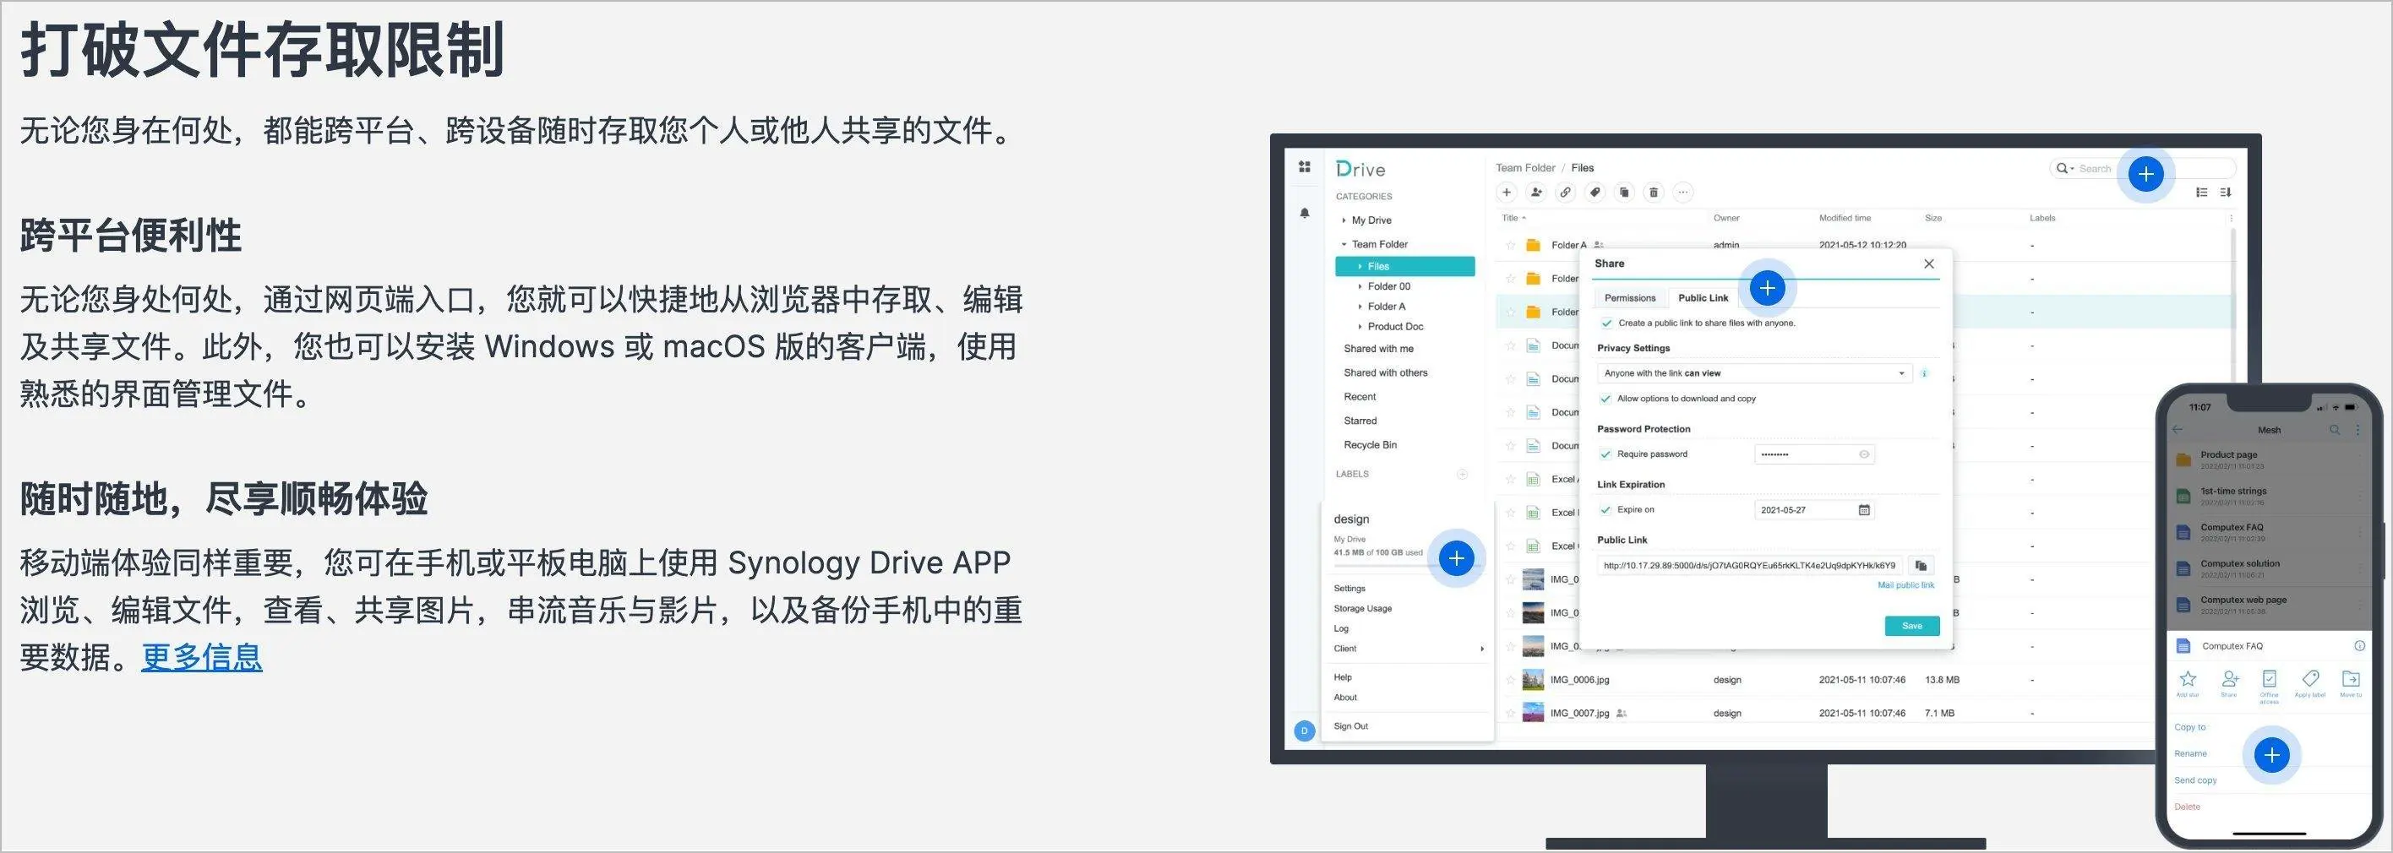Expand the My Drive tree node
This screenshot has width=2393, height=853.
1344,221
